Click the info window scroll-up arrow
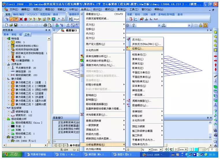 point(210,122)
